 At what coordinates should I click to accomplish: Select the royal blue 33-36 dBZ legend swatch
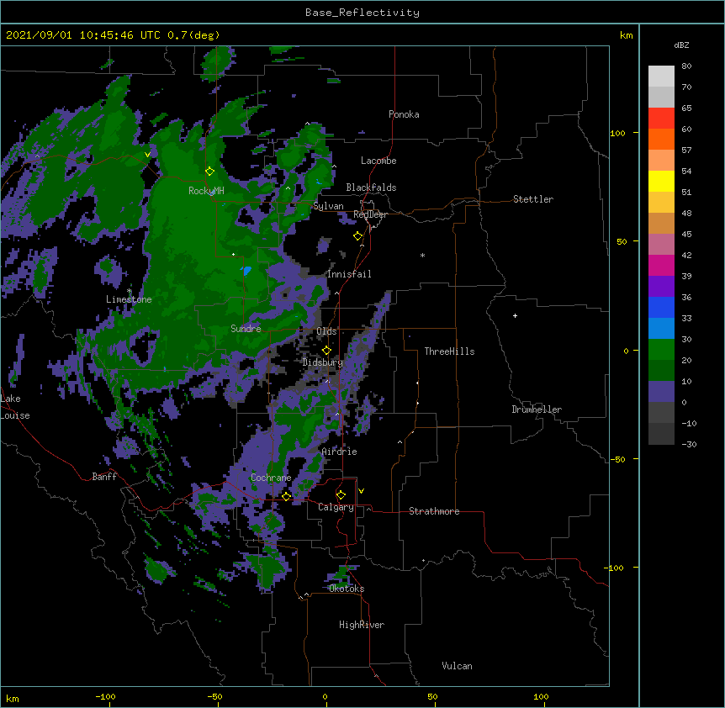661,307
